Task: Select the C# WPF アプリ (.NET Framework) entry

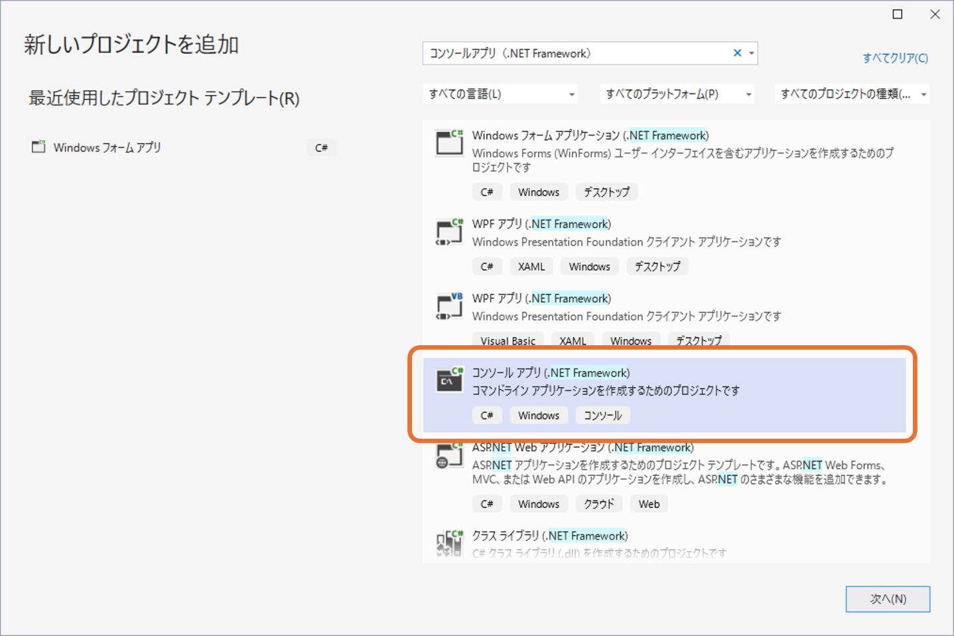Action: [x=665, y=246]
